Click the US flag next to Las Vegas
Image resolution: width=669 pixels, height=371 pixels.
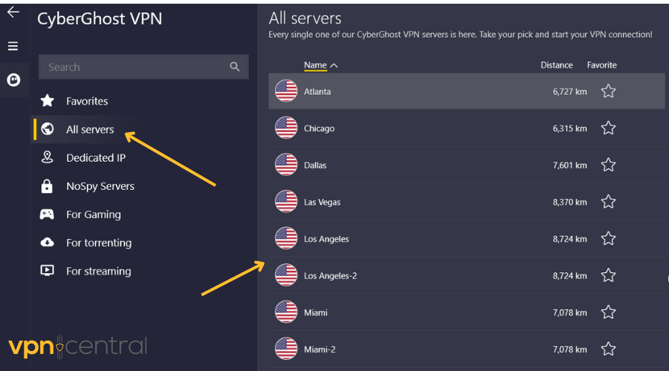[x=286, y=202]
